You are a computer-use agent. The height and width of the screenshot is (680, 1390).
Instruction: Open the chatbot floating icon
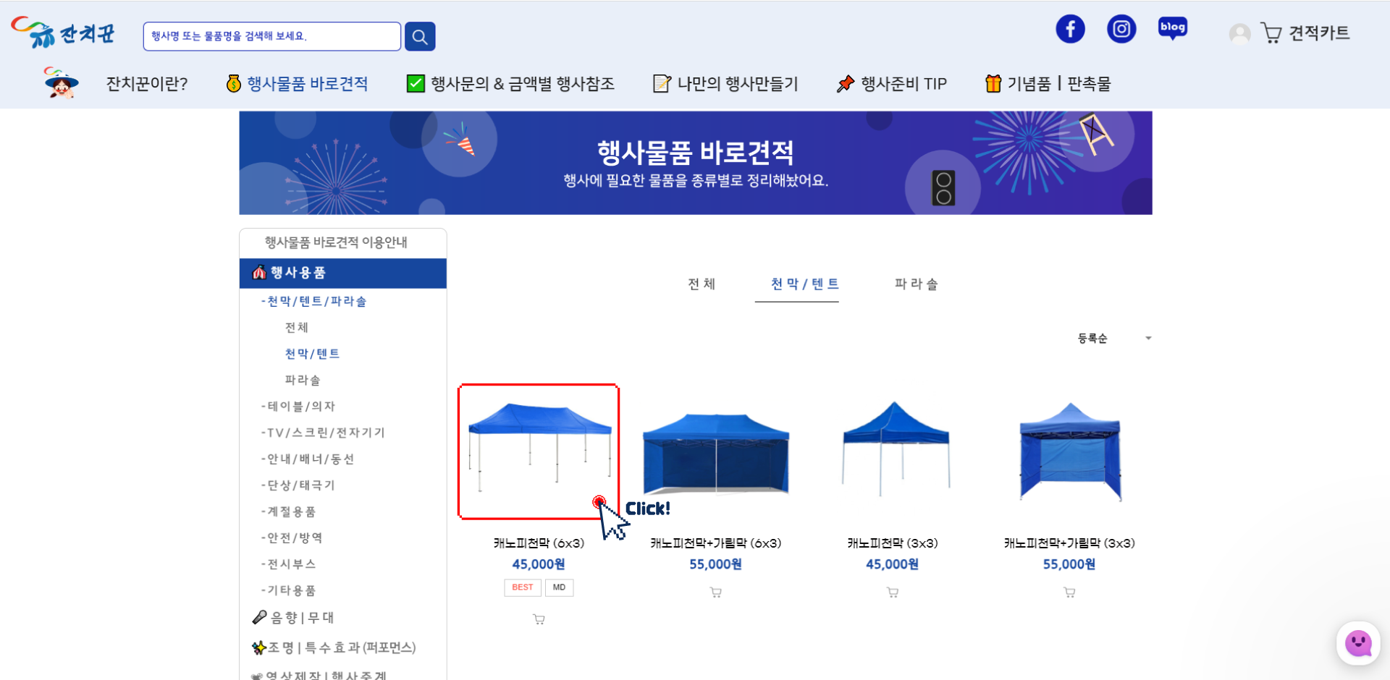[1358, 642]
